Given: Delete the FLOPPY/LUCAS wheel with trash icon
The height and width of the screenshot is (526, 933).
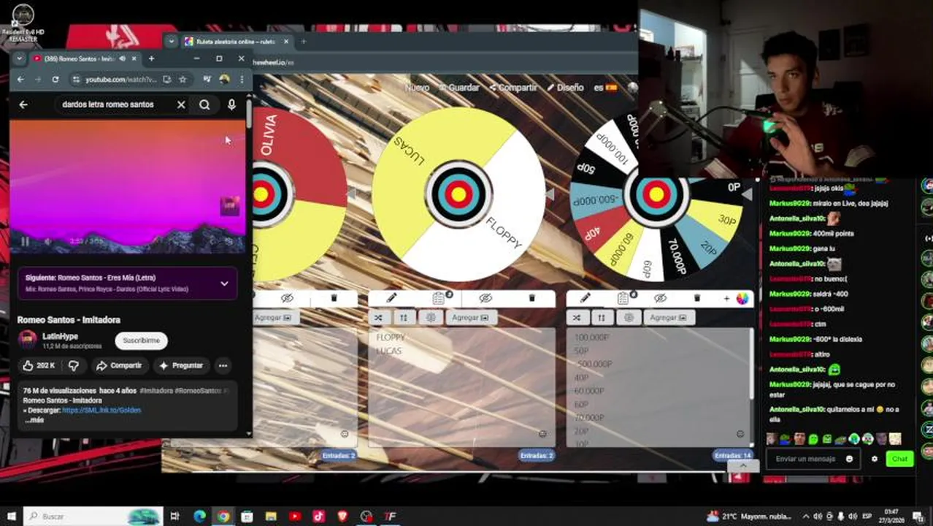Looking at the screenshot, I should (531, 298).
